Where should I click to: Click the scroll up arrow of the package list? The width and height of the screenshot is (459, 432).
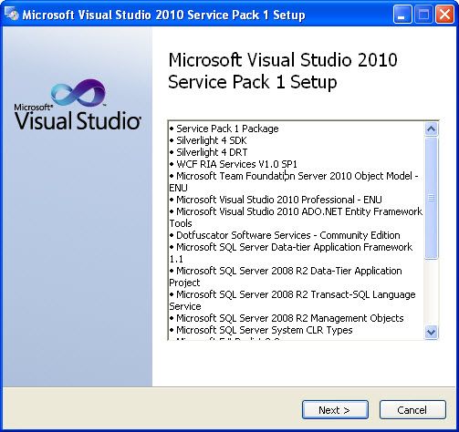tap(431, 129)
